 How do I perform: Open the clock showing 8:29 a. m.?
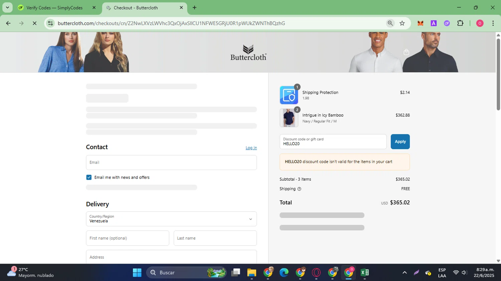(x=484, y=272)
